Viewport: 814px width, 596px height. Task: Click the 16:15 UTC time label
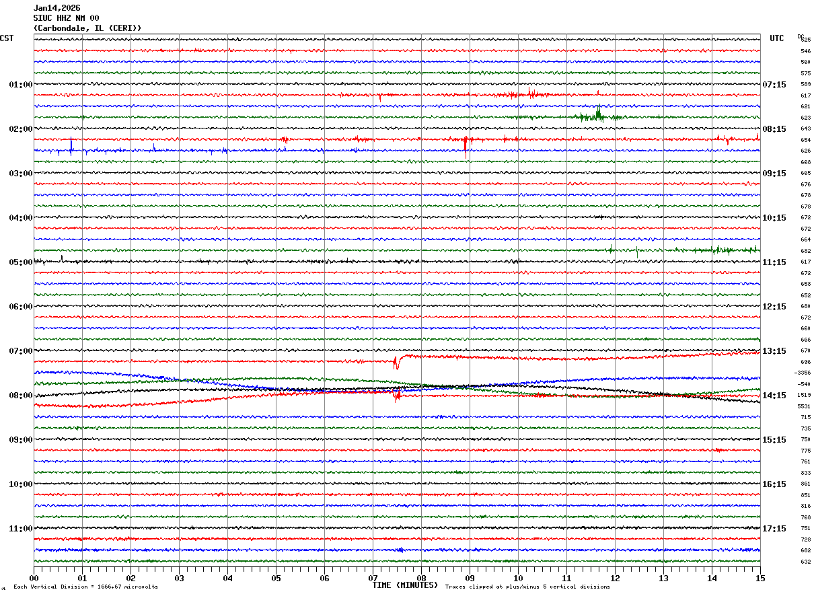click(774, 484)
